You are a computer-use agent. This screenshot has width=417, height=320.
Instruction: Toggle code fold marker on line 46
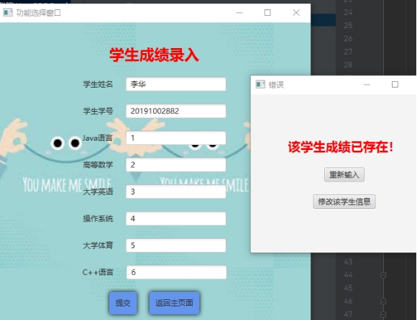[x=383, y=301]
